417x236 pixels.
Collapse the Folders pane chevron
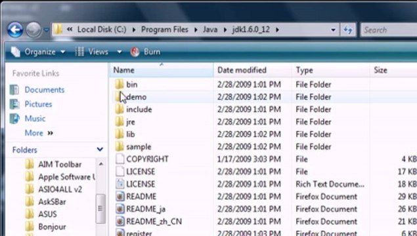(100, 149)
